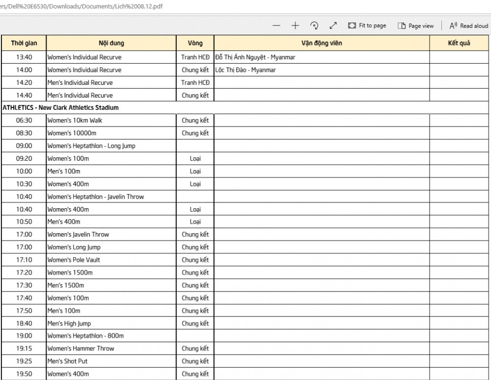Zoom in with the plus icon

point(295,25)
